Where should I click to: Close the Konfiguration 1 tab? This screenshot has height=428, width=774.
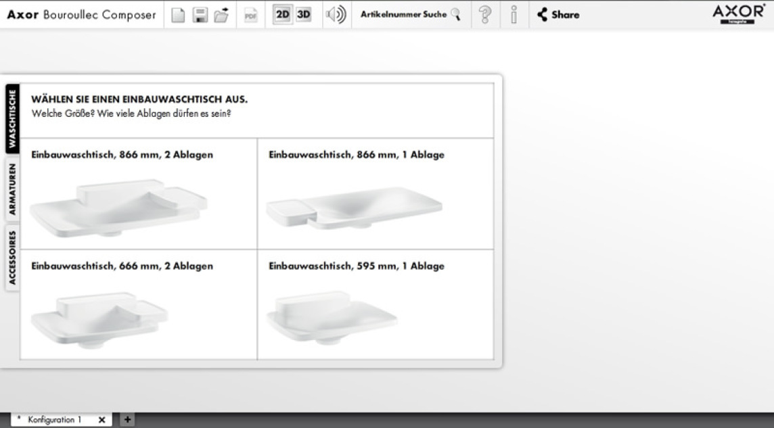pyautogui.click(x=101, y=420)
